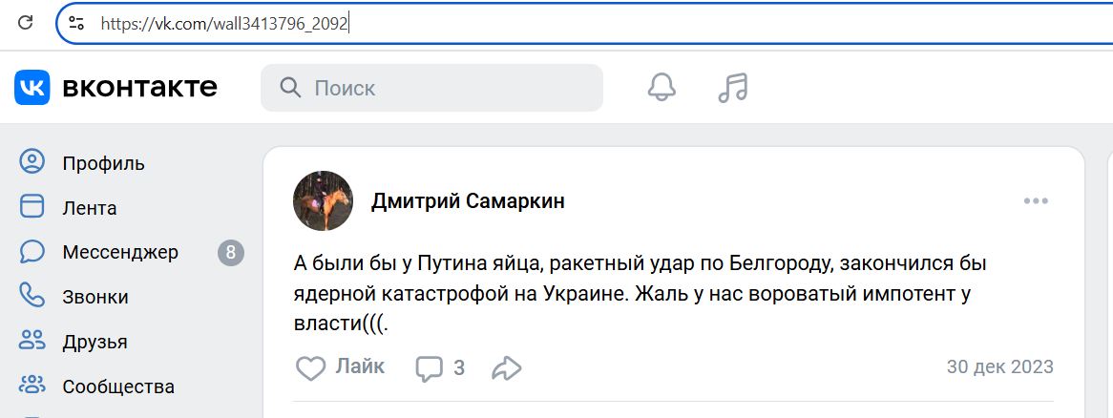Open post options three-dot menu
The height and width of the screenshot is (418, 1113).
1036,201
